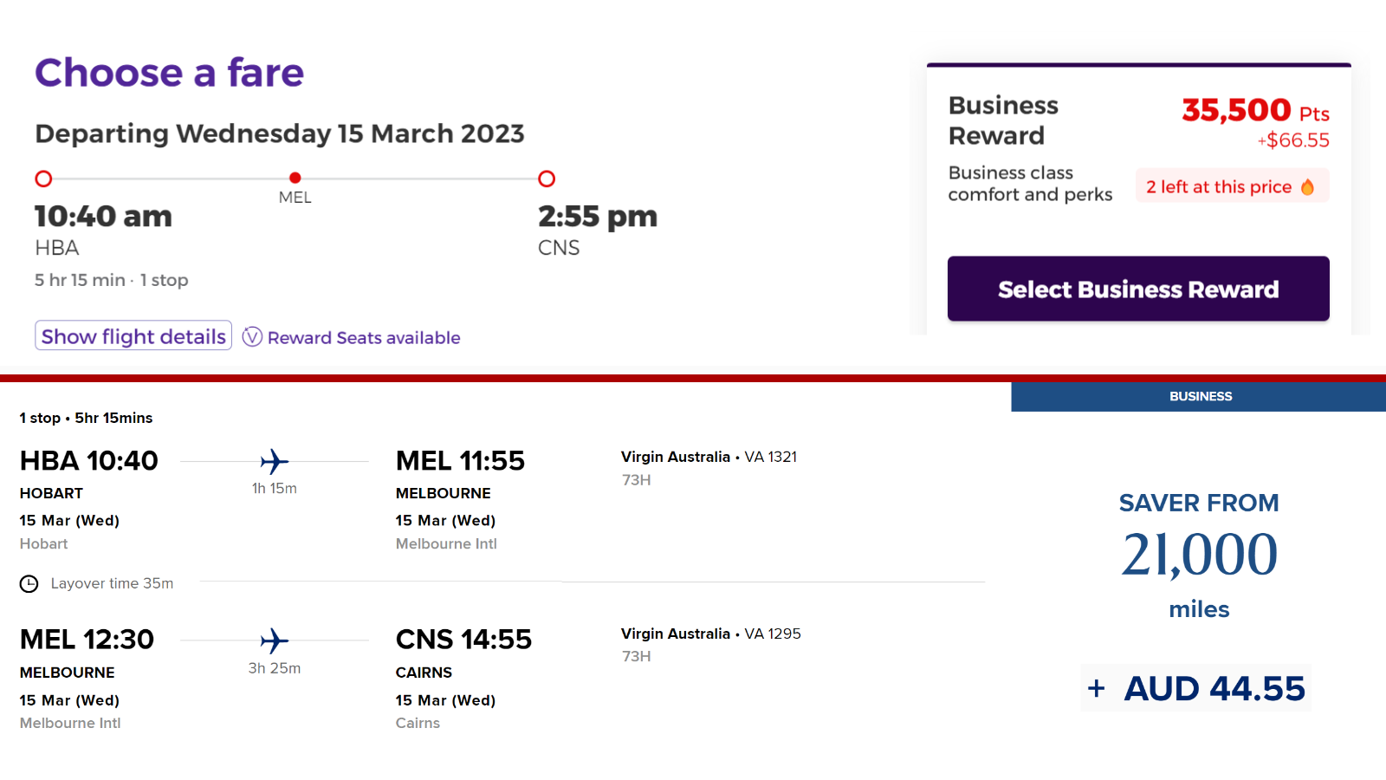Click the Velocity reward seats icon
Image resolution: width=1386 pixels, height=780 pixels.
click(x=252, y=337)
